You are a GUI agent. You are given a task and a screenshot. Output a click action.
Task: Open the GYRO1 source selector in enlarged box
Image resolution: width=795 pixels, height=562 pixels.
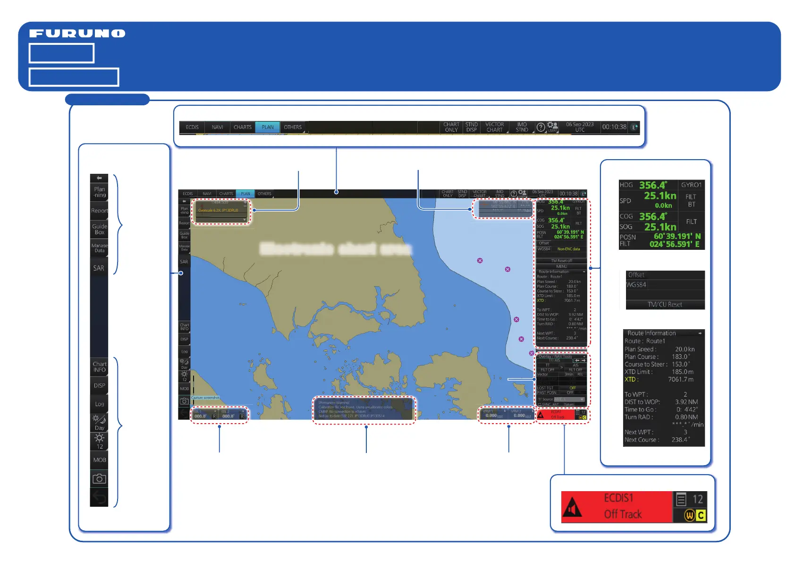[691, 185]
